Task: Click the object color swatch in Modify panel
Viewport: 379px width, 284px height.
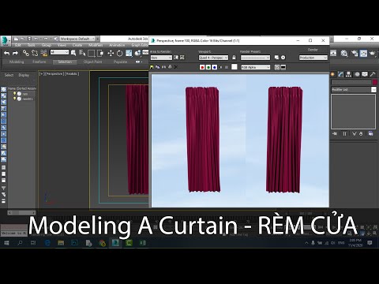Action: (374, 82)
